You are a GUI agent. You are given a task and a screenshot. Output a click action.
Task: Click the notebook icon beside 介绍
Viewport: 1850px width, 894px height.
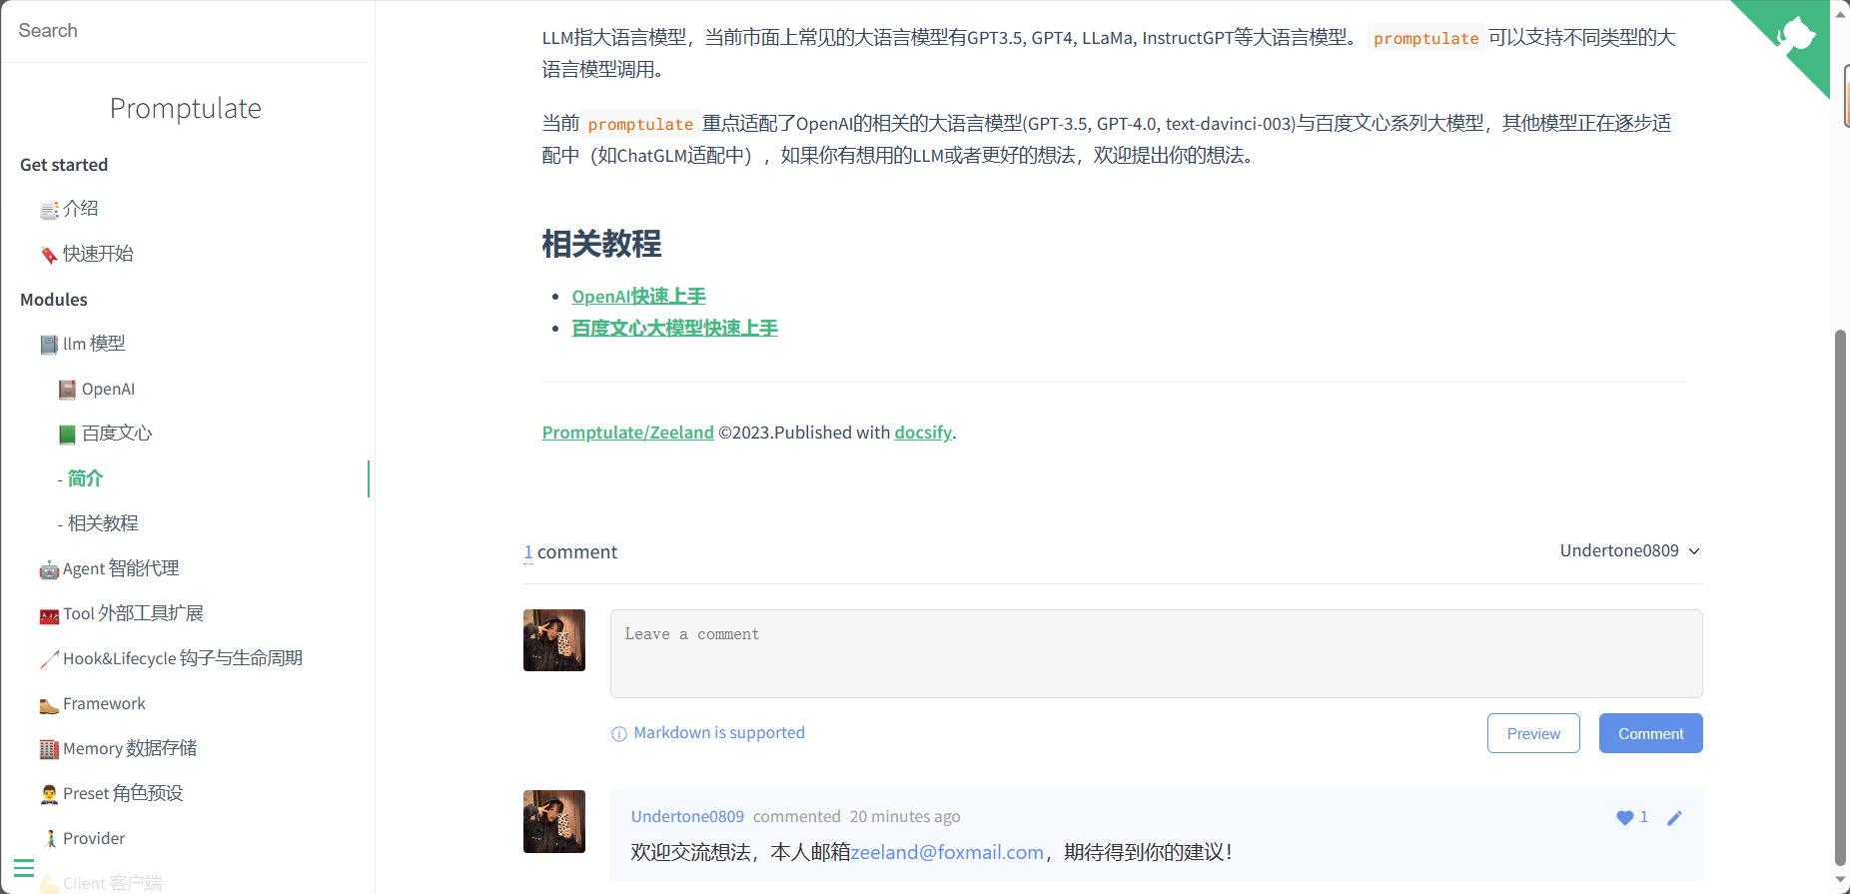point(49,210)
